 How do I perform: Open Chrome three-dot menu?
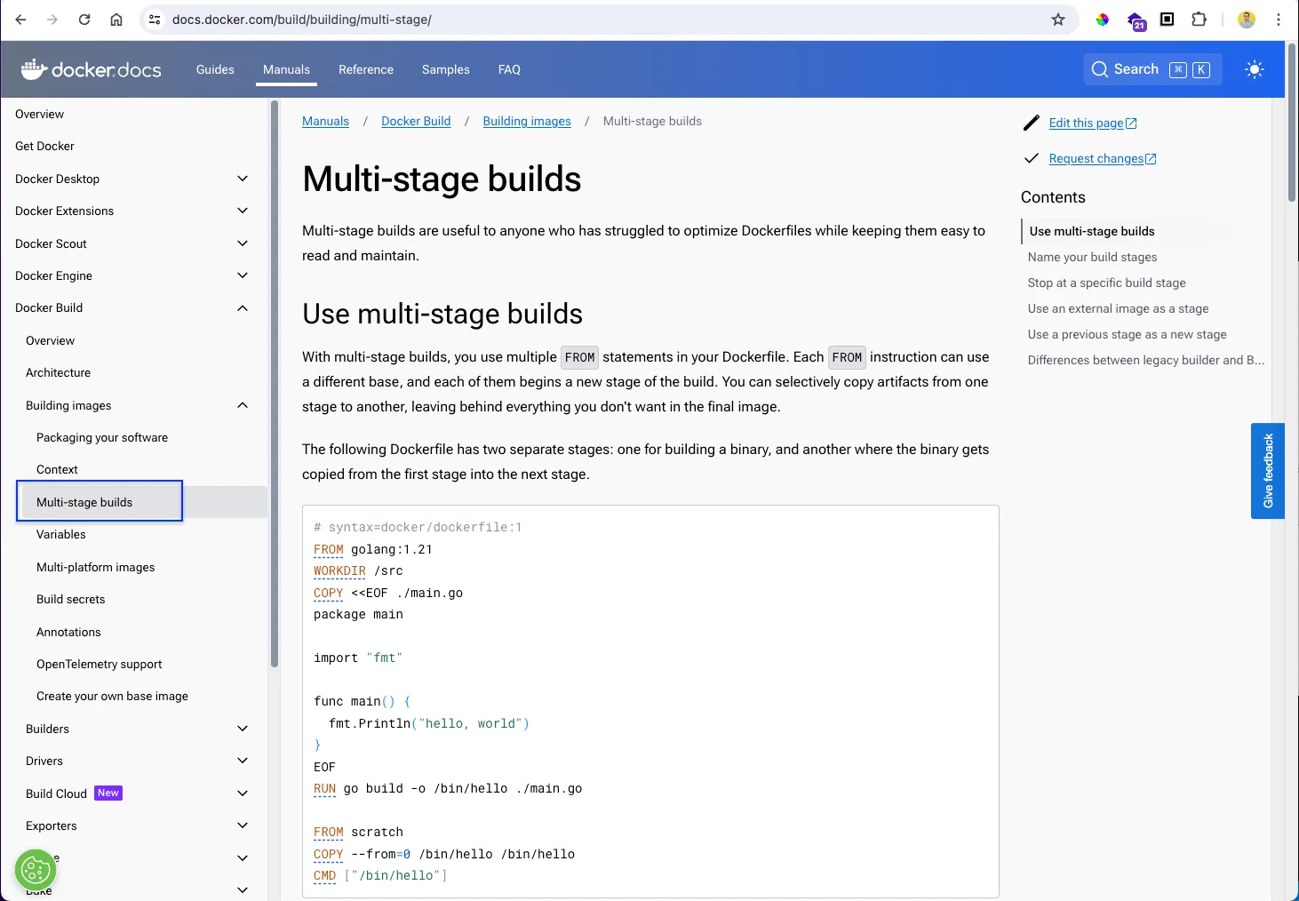[x=1279, y=20]
